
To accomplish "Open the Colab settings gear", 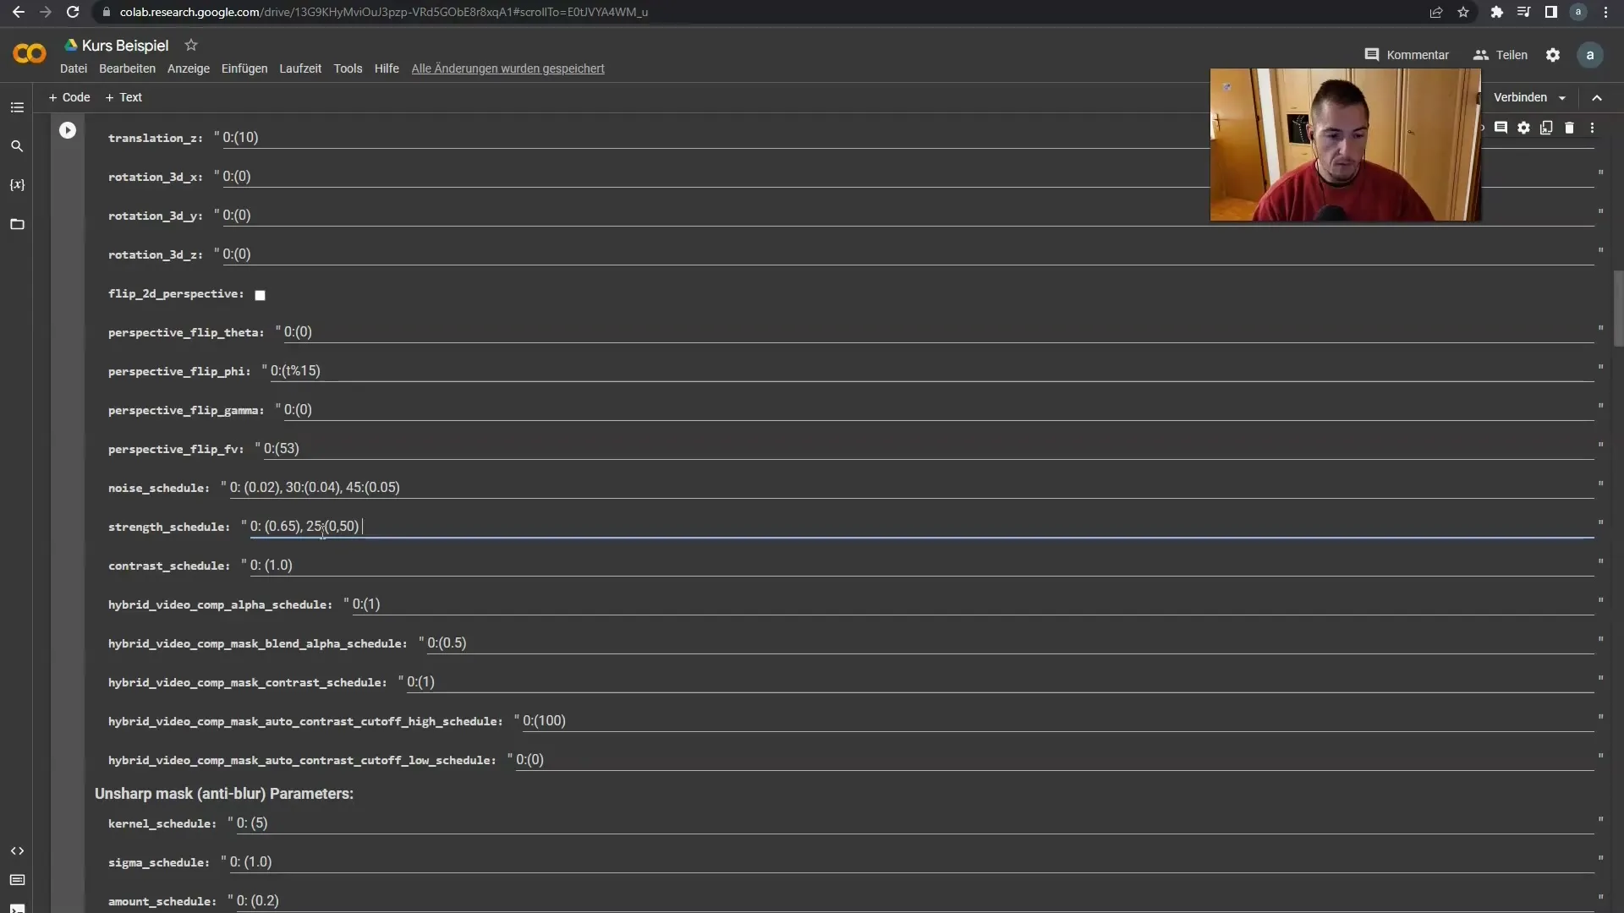I will 1553,55.
